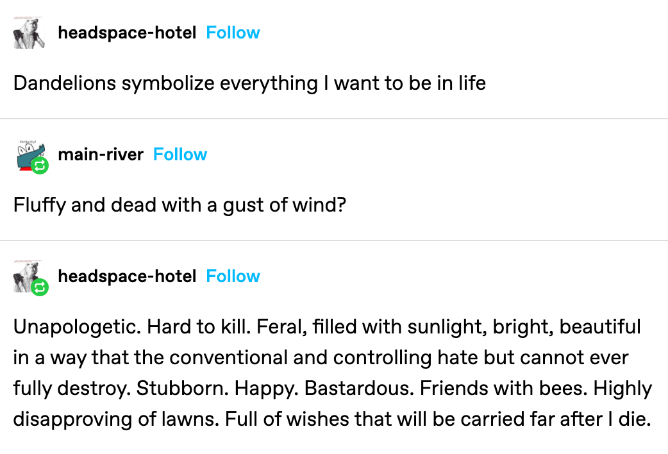Click the green reblog badge on headspace-hotel's reply avatar
Screen dimensions: 668x454
[x=40, y=287]
